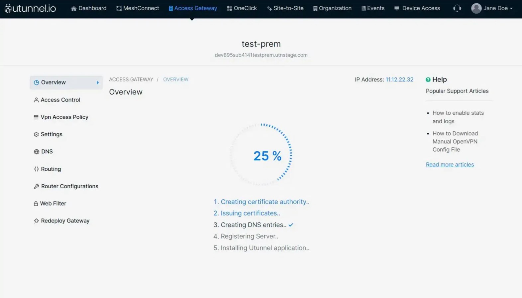The image size is (522, 298).
Task: Click the Events list icon
Action: tap(364, 8)
